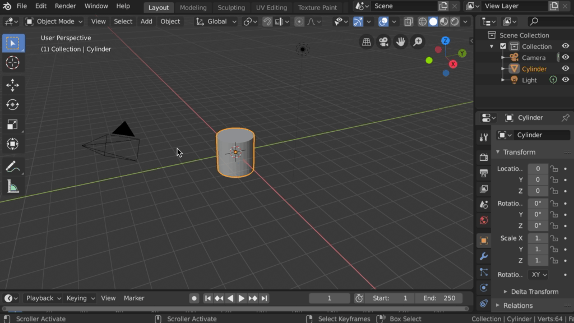
Task: Select the Move tool in the toolbar
Action: tap(12, 85)
